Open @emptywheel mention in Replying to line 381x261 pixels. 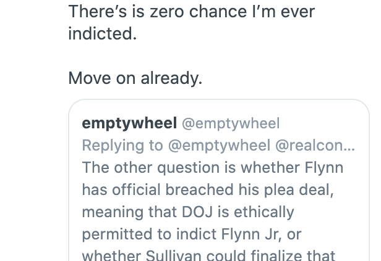pyautogui.click(x=219, y=146)
